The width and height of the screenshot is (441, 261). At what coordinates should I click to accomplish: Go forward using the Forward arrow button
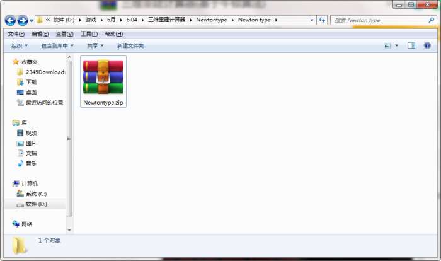click(23, 20)
